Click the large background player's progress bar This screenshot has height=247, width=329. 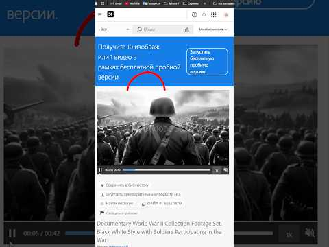(x=169, y=233)
